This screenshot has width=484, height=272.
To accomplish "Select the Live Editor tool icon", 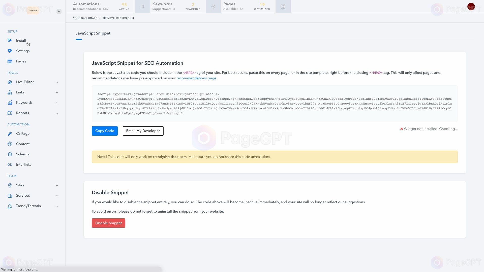I will (x=10, y=82).
